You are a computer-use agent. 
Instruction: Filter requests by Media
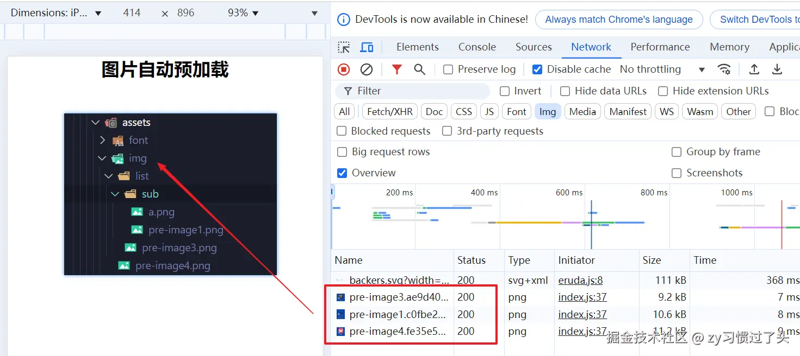pos(583,112)
